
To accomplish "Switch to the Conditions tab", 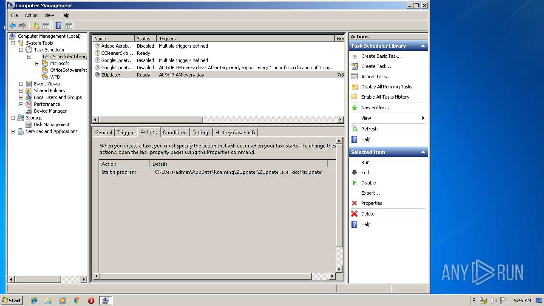I will click(175, 133).
